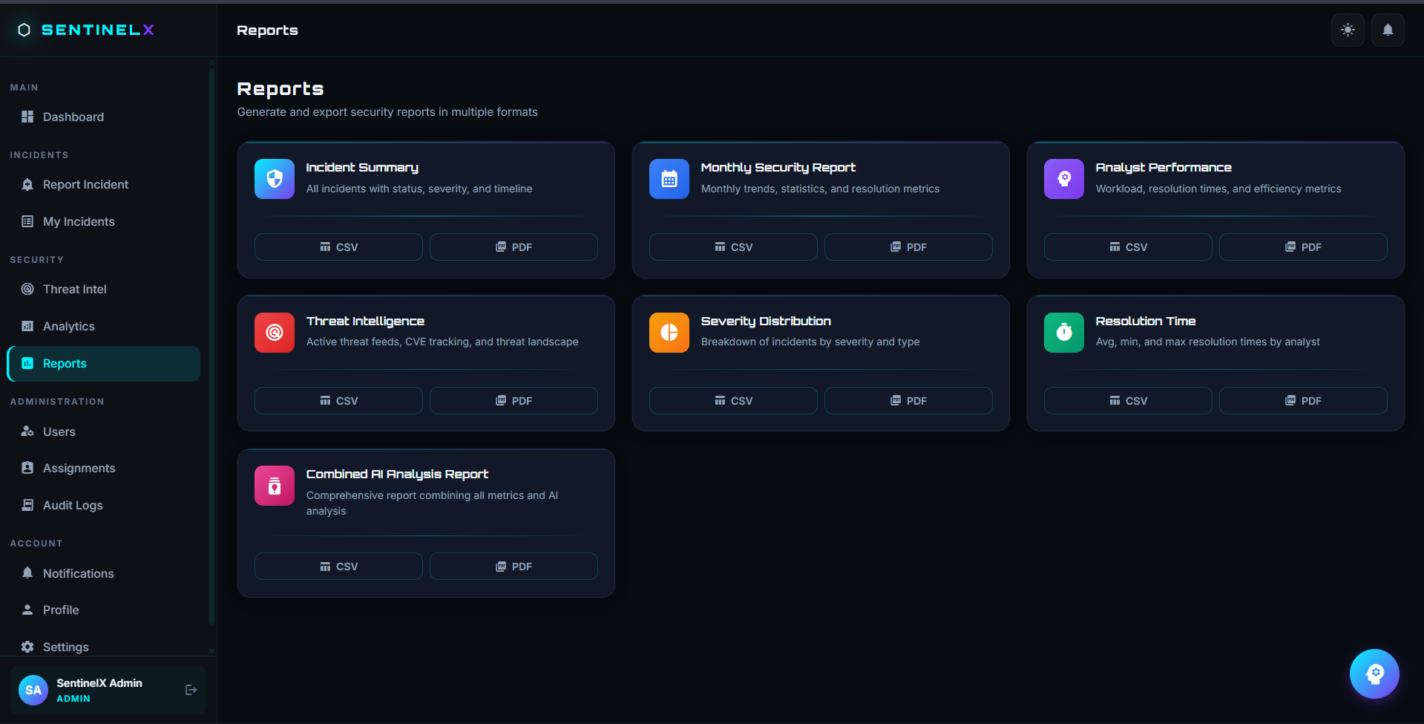Click the Users icon in the sidebar
Image resolution: width=1424 pixels, height=724 pixels.
27,431
